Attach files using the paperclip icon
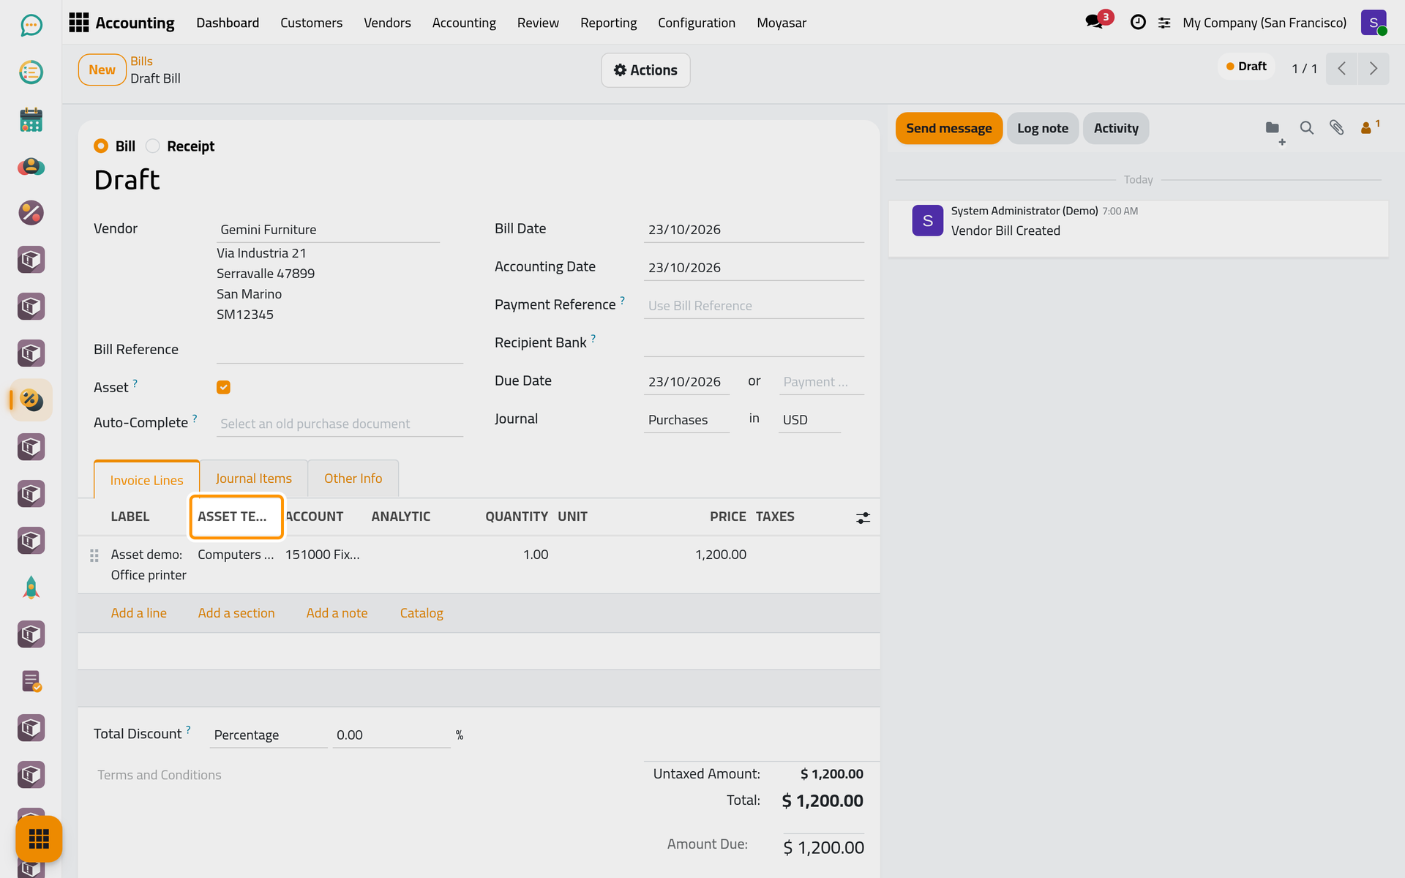The image size is (1405, 878). coord(1337,128)
